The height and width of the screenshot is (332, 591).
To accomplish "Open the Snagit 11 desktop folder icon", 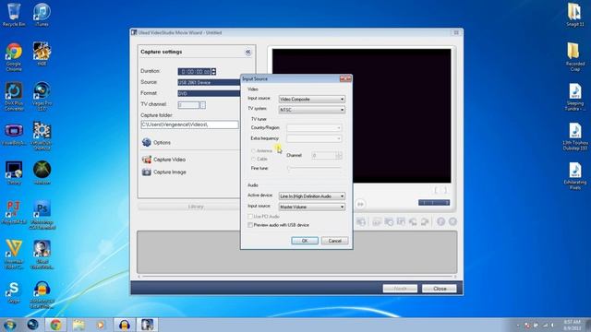I will tap(574, 15).
